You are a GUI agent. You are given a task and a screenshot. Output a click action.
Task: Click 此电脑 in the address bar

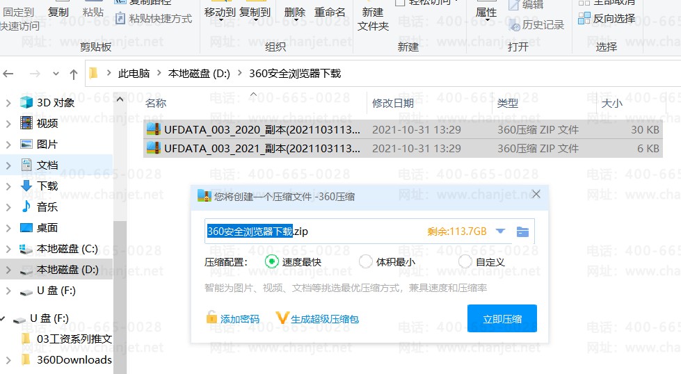click(134, 73)
